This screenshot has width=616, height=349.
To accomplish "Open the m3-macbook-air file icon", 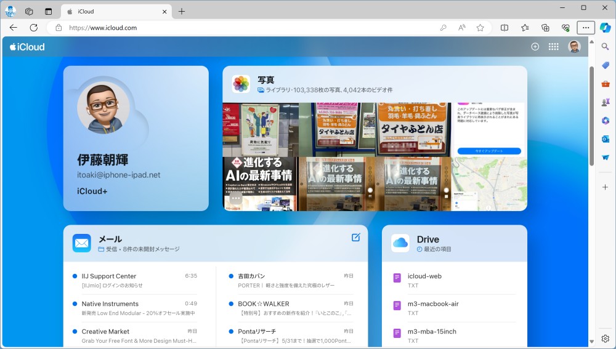I will click(397, 305).
